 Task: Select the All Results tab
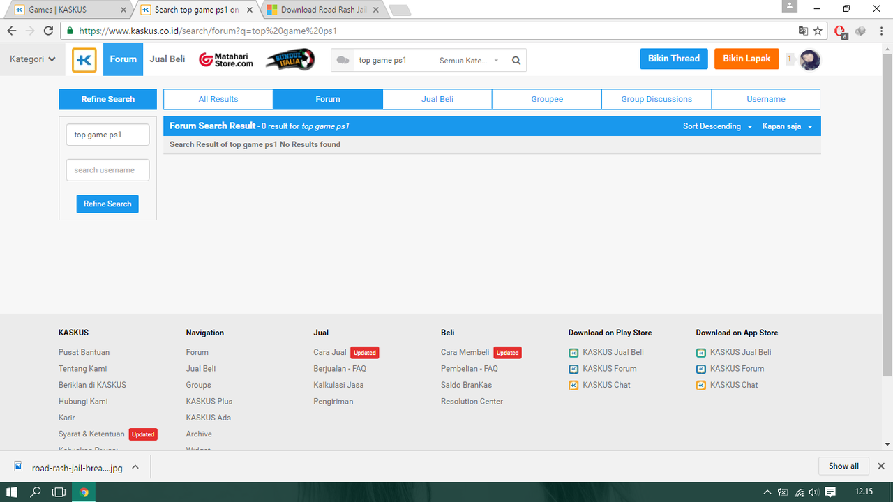coord(218,99)
